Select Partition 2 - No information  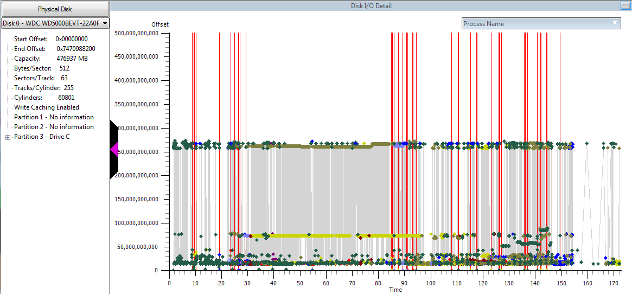[54, 127]
